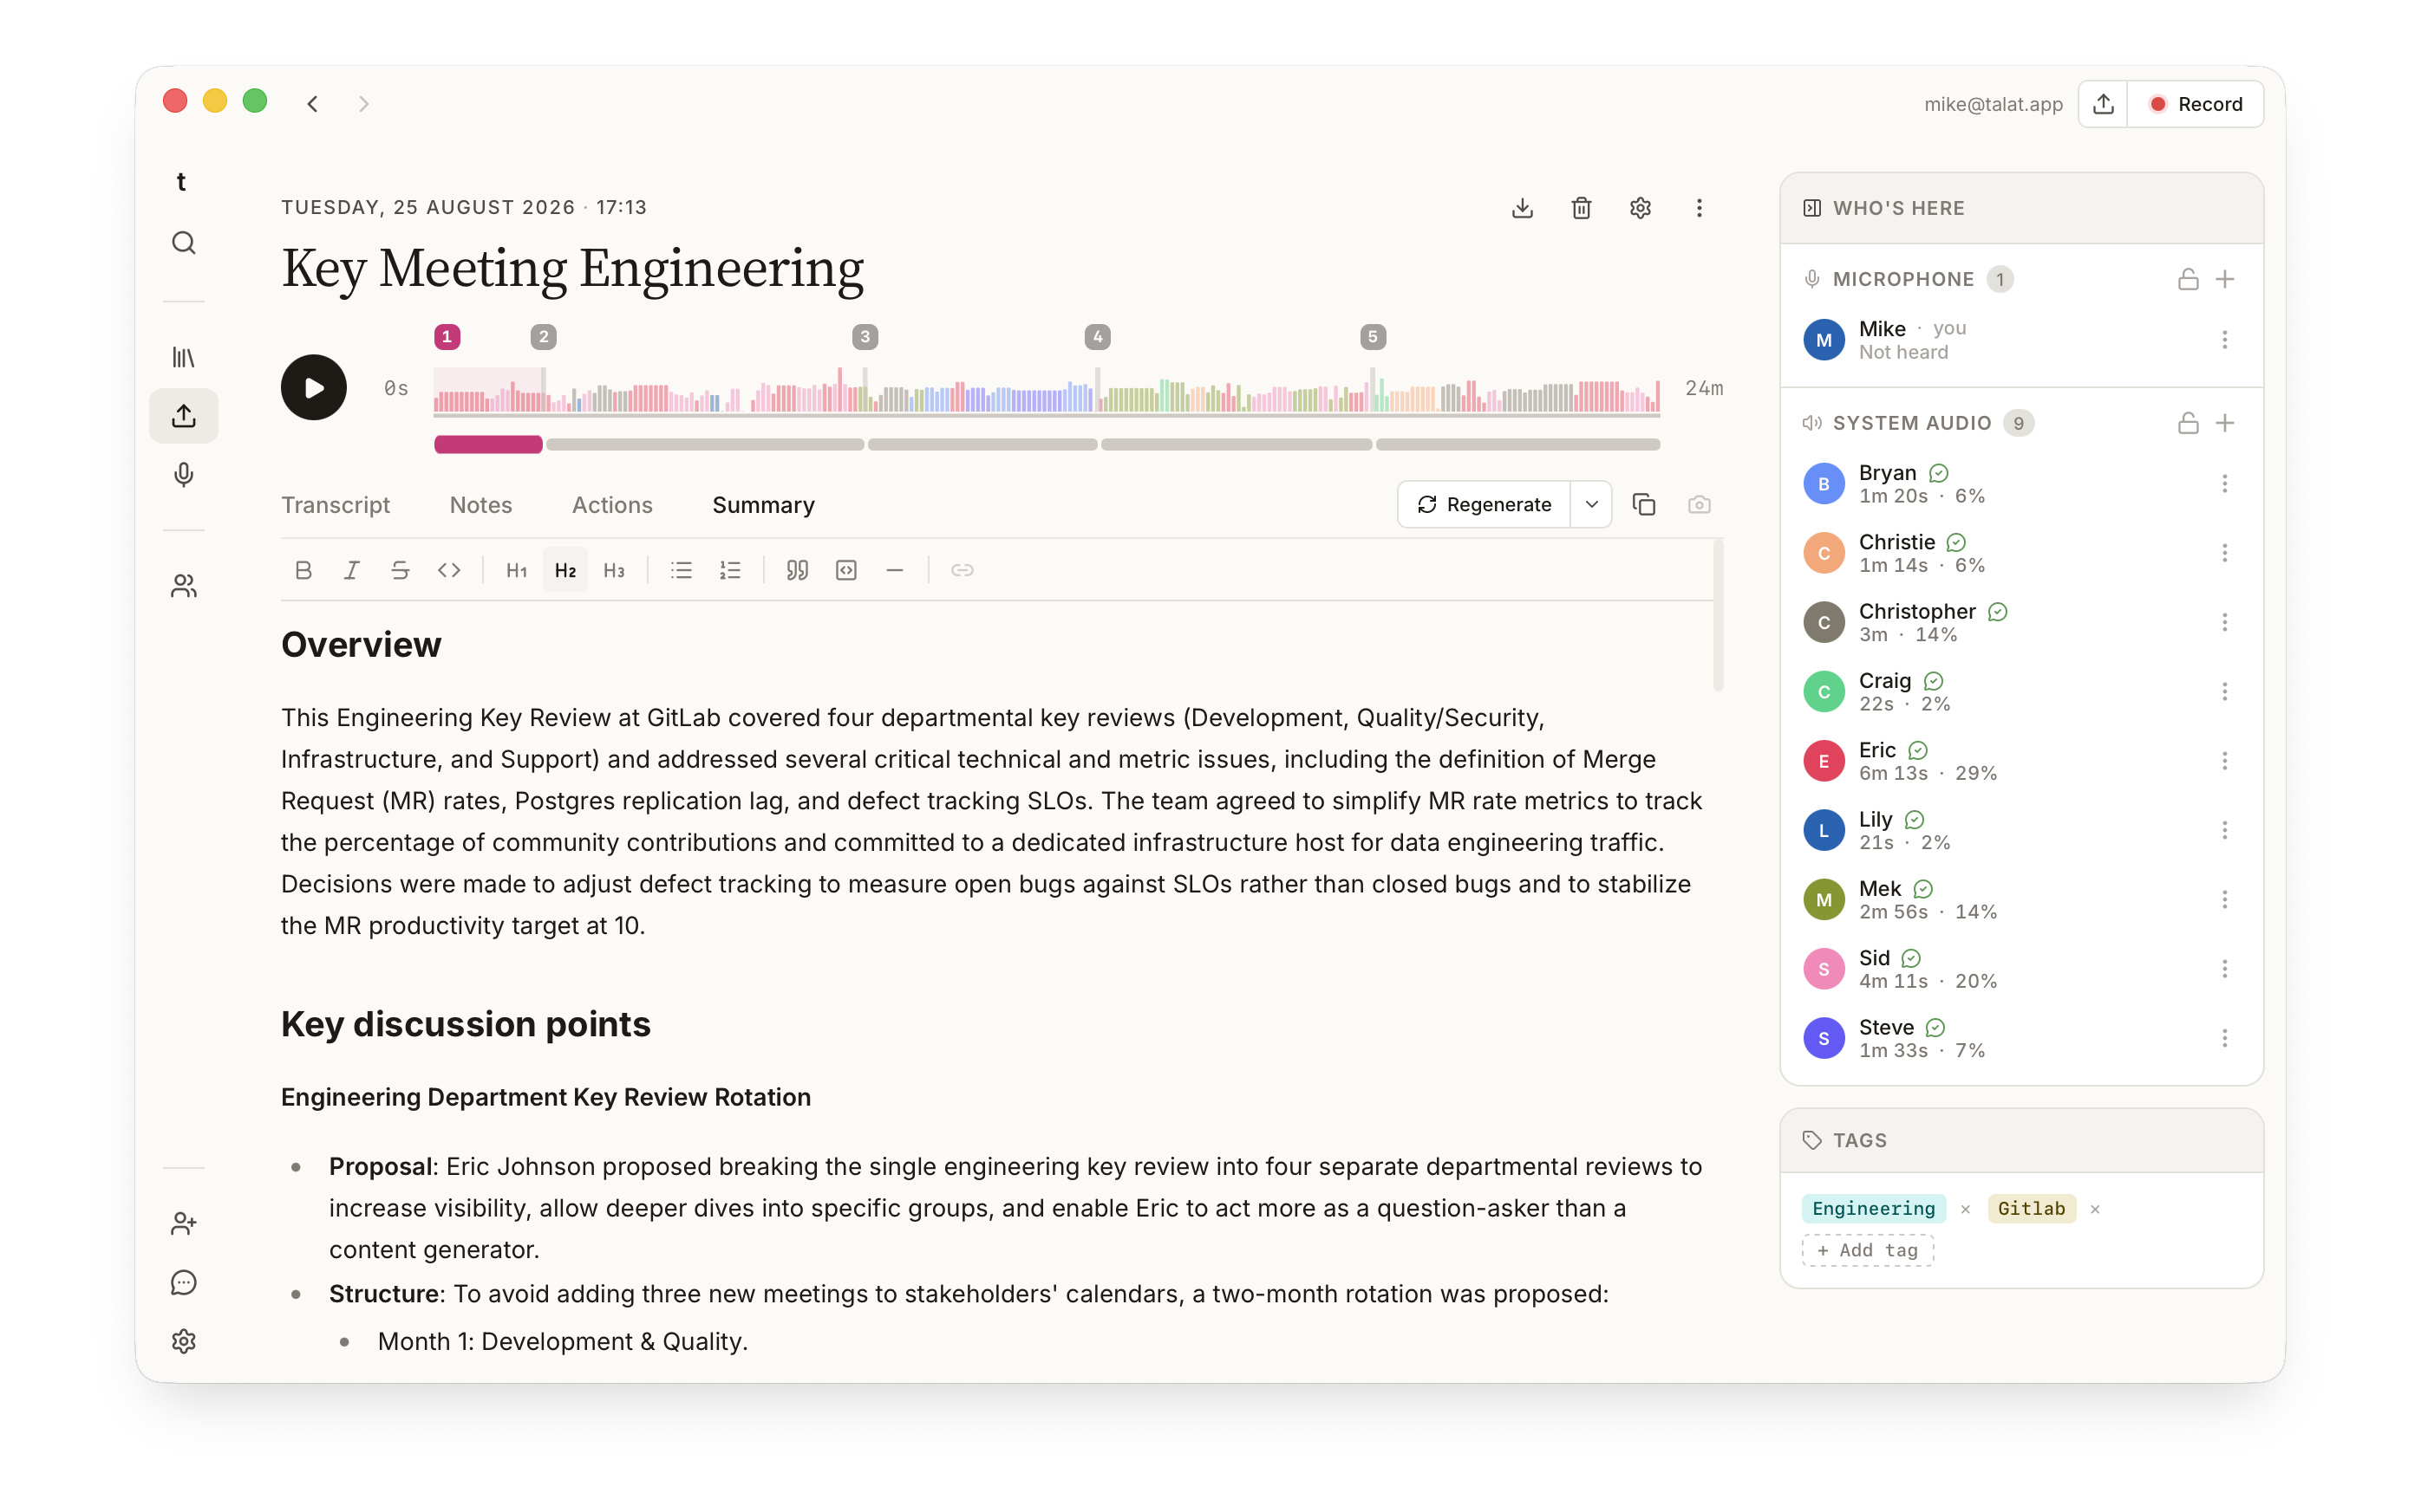2421x1512 pixels.
Task: Insert a numbered list
Action: click(730, 570)
